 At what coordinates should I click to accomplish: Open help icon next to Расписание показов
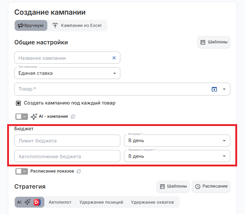(79, 171)
